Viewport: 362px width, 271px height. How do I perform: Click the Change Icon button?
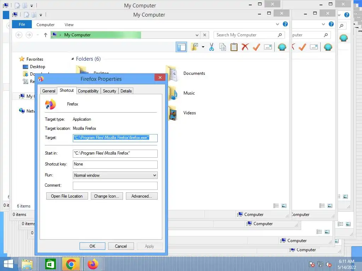pyautogui.click(x=106, y=196)
